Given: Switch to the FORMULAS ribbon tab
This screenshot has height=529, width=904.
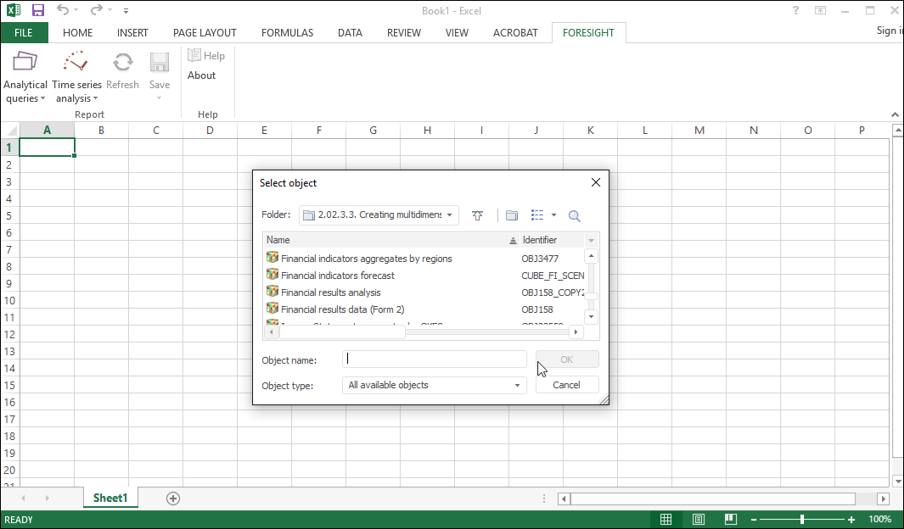Looking at the screenshot, I should tap(287, 33).
